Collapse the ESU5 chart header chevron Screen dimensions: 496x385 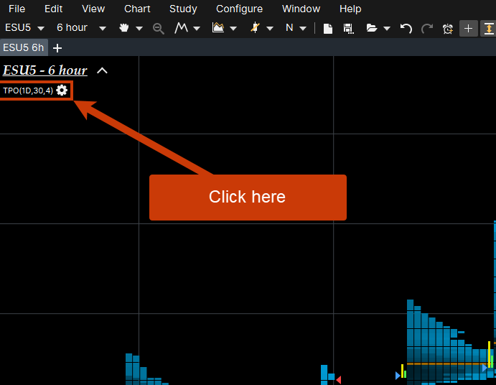(x=102, y=70)
